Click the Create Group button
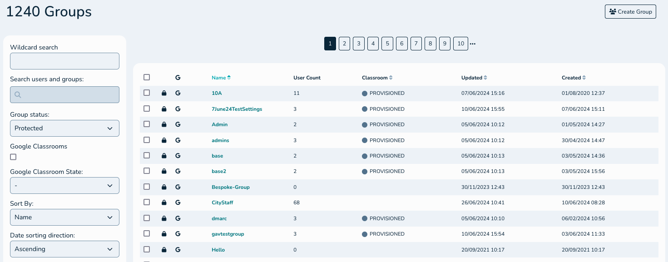Viewport: 668px width, 262px height. [x=630, y=12]
